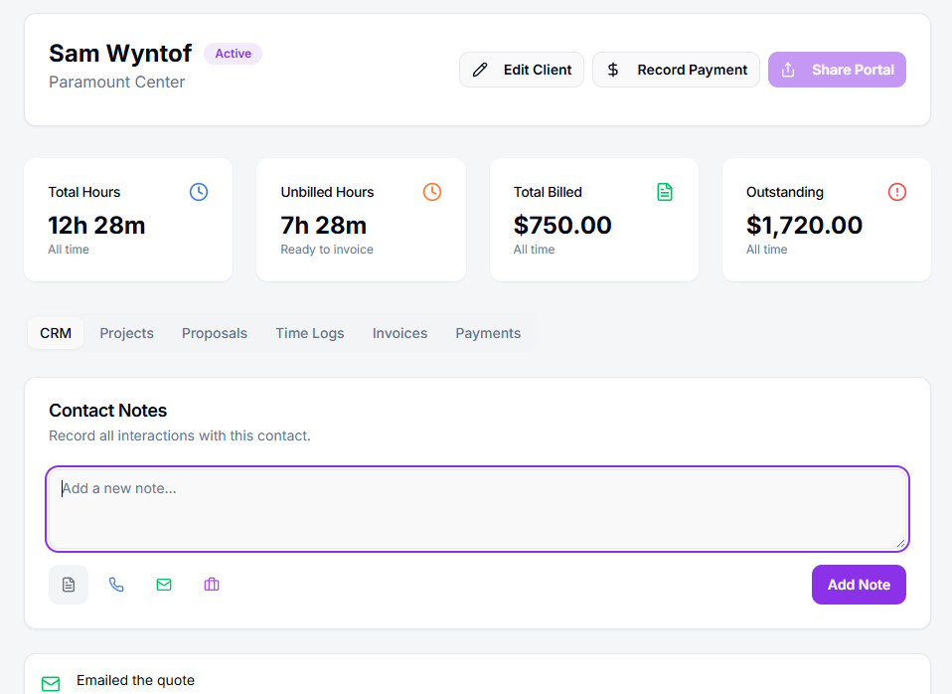
Task: Click the Share Portal button
Action: click(x=838, y=70)
